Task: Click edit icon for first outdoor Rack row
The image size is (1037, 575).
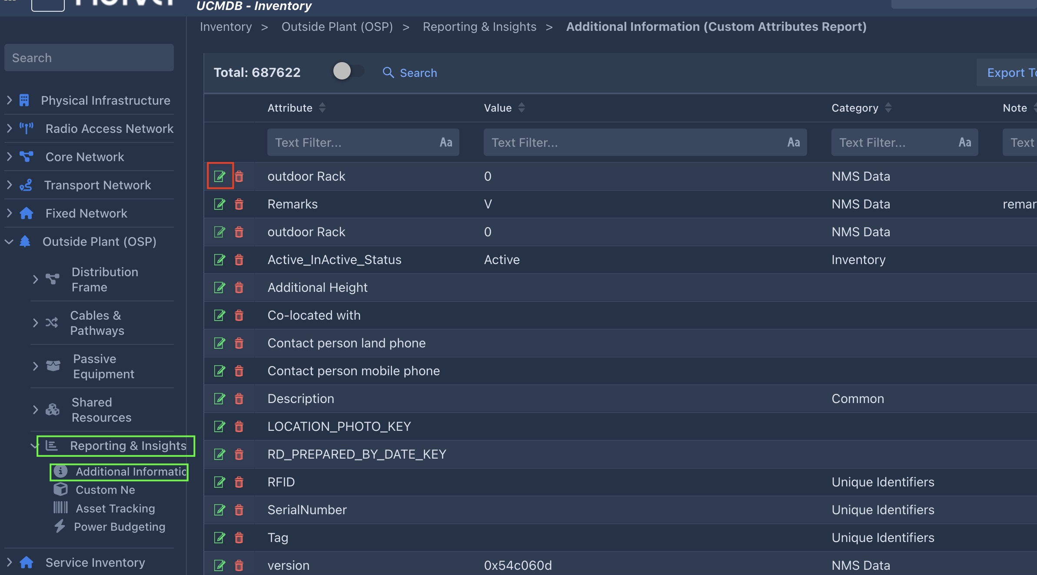Action: pos(220,176)
